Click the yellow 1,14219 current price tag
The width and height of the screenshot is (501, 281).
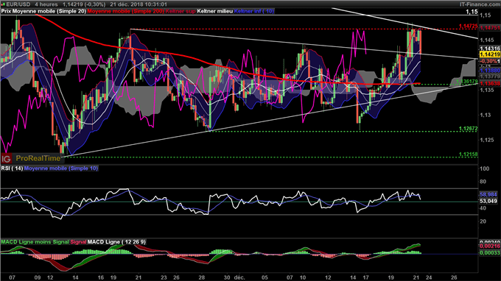489,54
